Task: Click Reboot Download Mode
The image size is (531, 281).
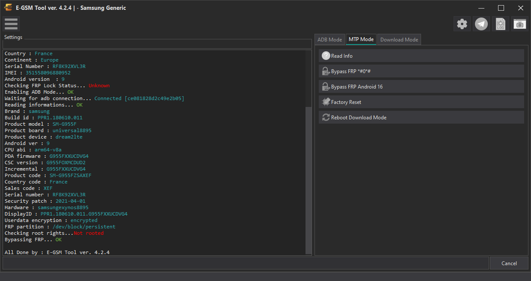Action: 421,117
